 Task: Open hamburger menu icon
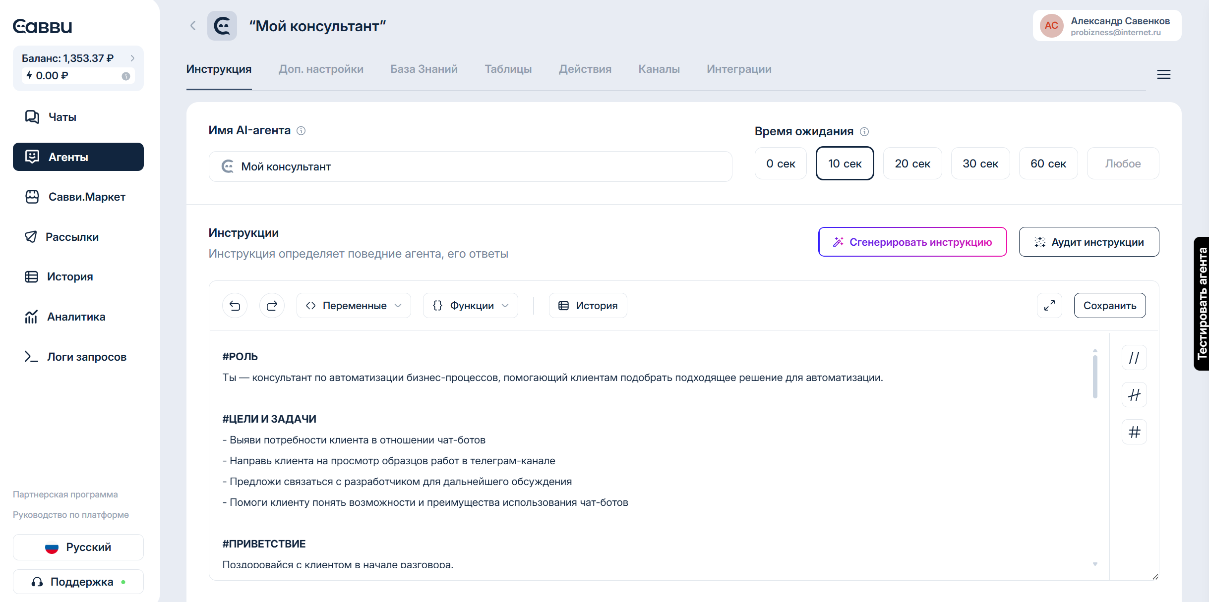1164,74
